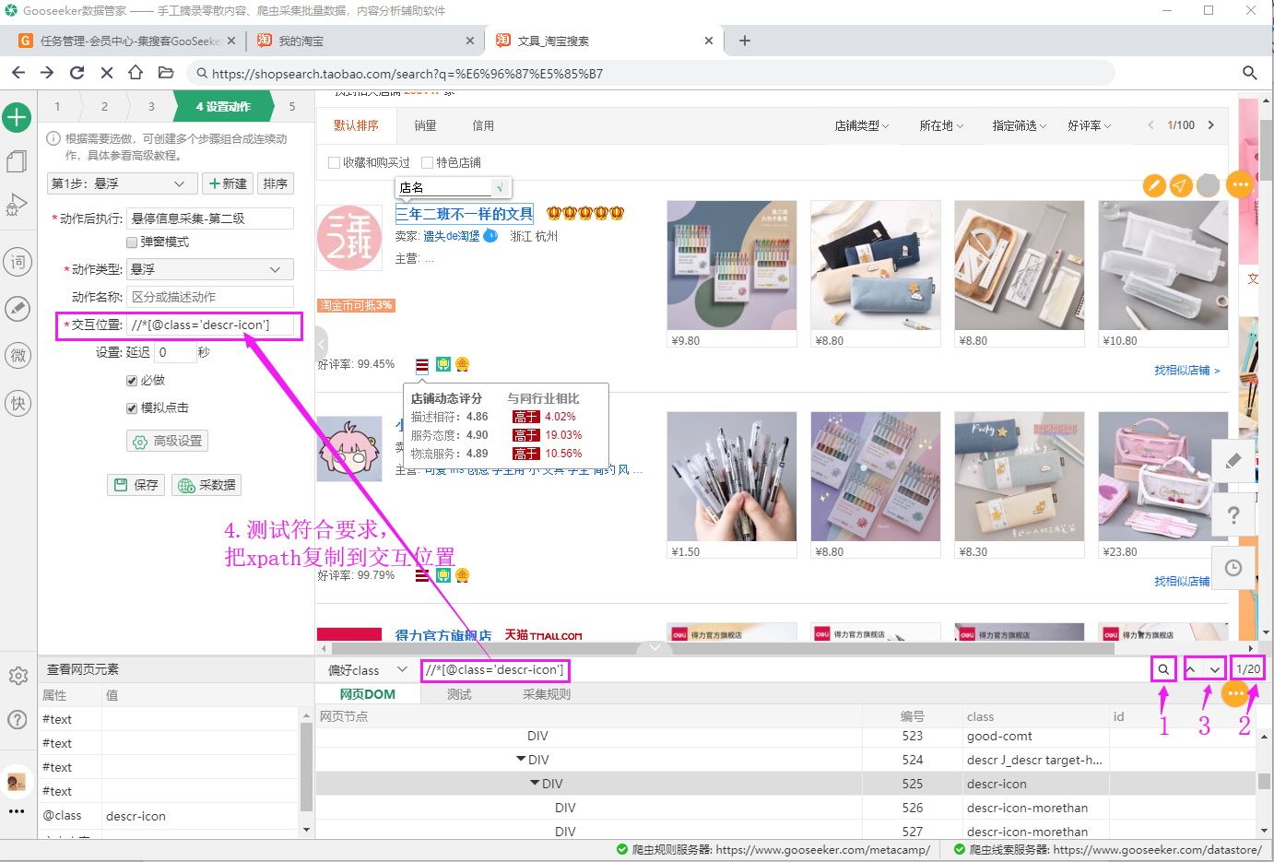
Task: Select the 采集规则 tab
Action: (x=546, y=694)
